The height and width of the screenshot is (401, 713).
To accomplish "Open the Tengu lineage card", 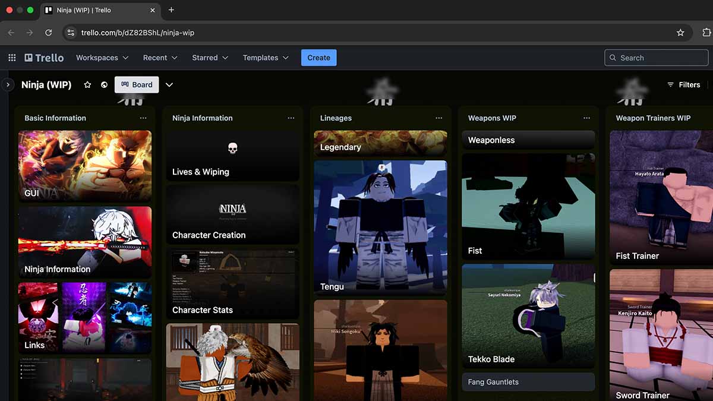I will [x=380, y=227].
